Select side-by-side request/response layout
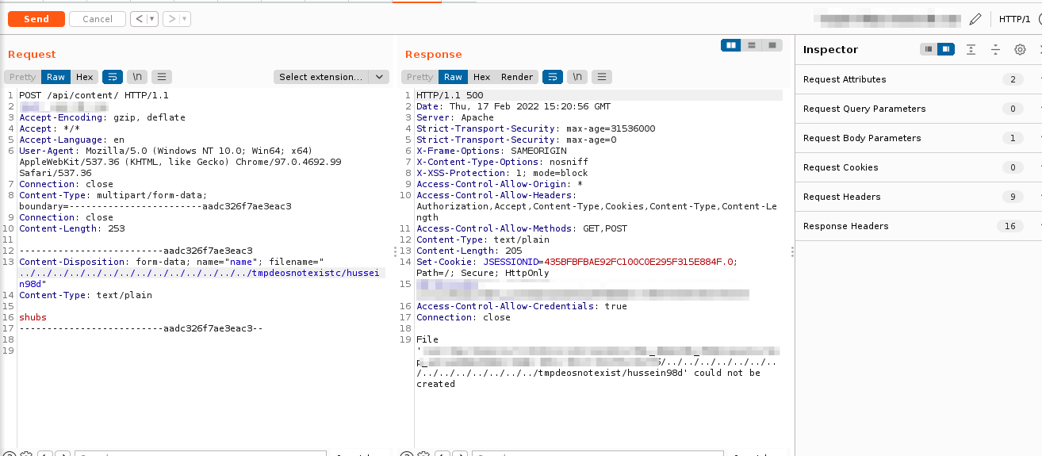The width and height of the screenshot is (1042, 456). [x=731, y=45]
